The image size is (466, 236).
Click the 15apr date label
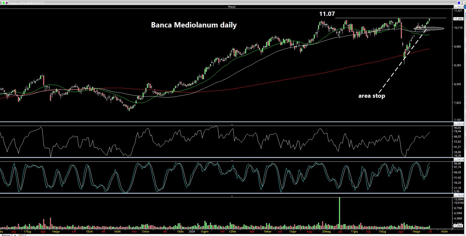[293, 231]
